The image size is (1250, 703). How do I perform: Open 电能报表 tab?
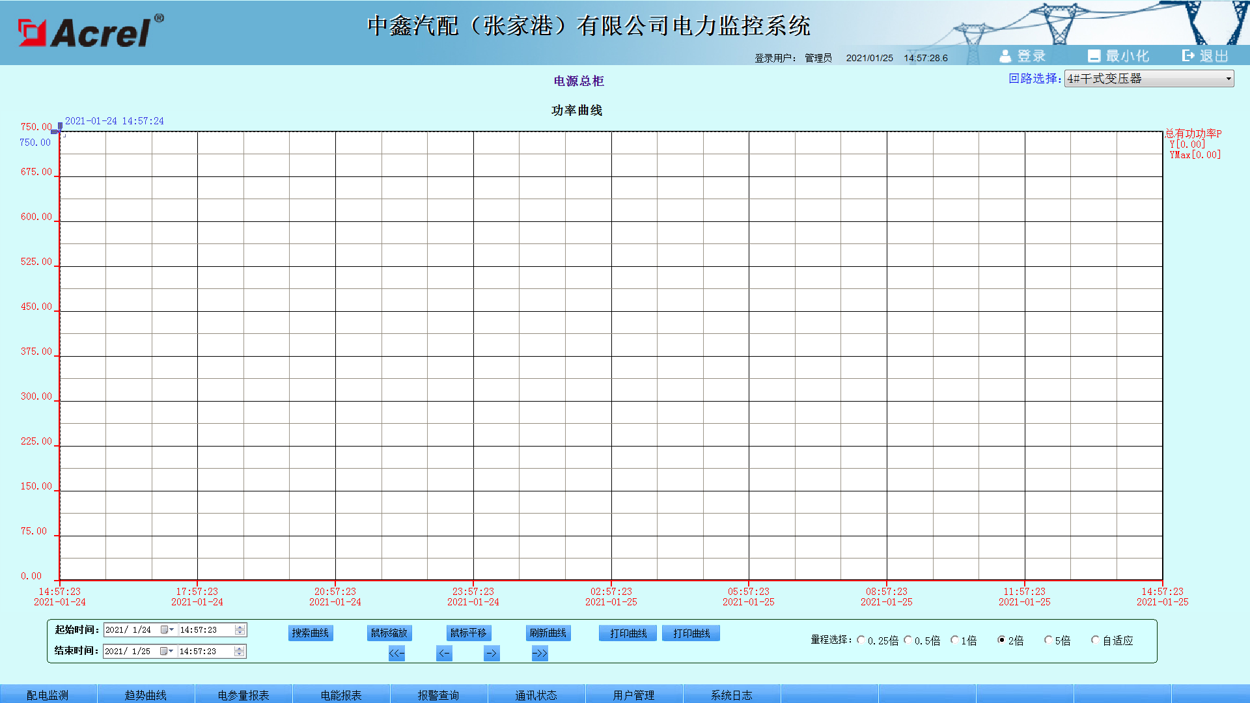pos(341,695)
